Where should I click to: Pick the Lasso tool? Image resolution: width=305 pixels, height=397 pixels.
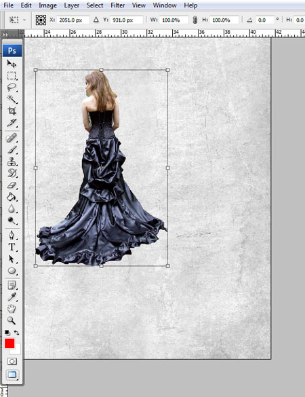pyautogui.click(x=12, y=88)
